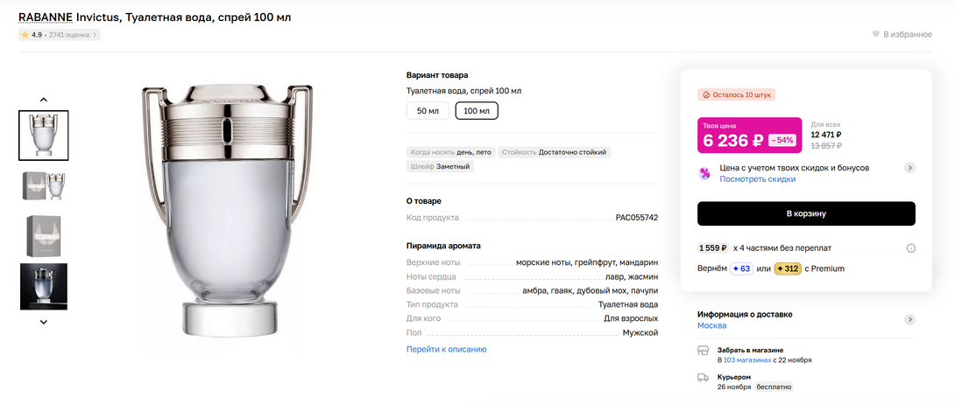Open Посмотреть скидки link

pos(757,179)
